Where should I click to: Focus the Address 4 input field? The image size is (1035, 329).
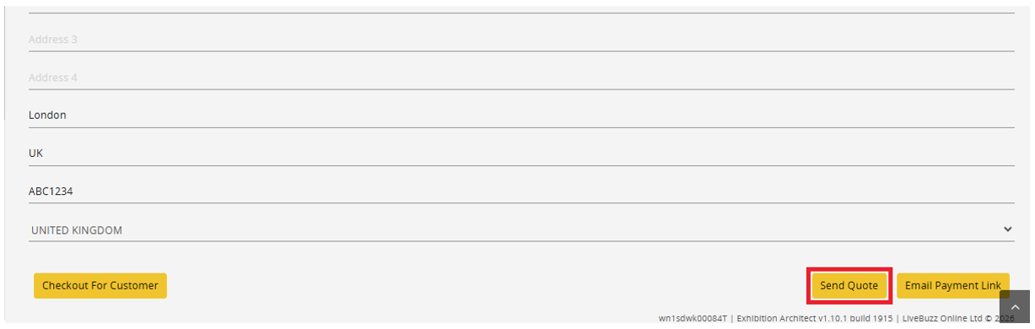[x=521, y=77]
